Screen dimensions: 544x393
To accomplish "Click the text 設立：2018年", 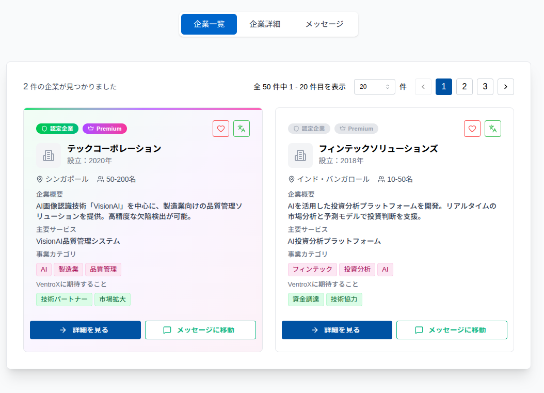I will pyautogui.click(x=341, y=161).
